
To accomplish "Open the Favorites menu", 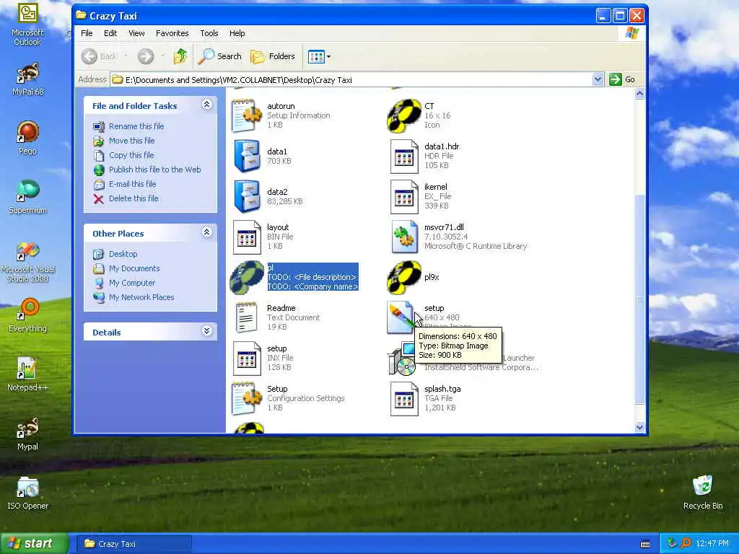I will pyautogui.click(x=172, y=33).
